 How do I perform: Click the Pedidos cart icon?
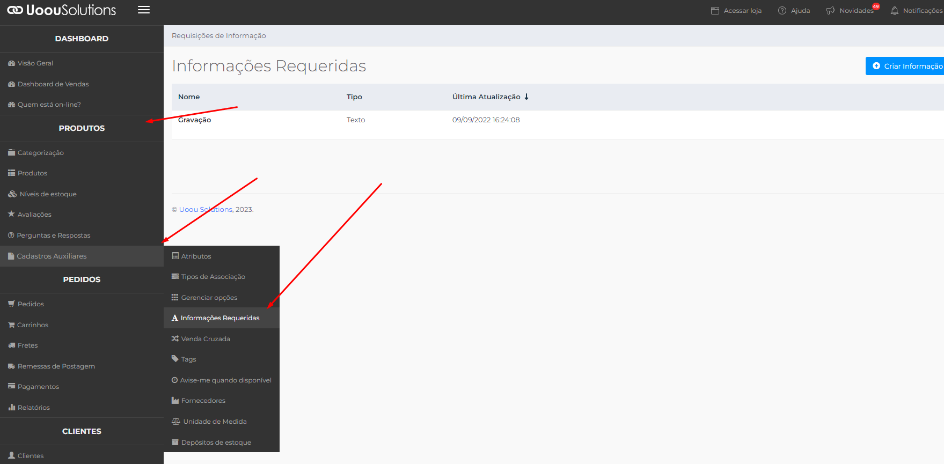tap(11, 304)
